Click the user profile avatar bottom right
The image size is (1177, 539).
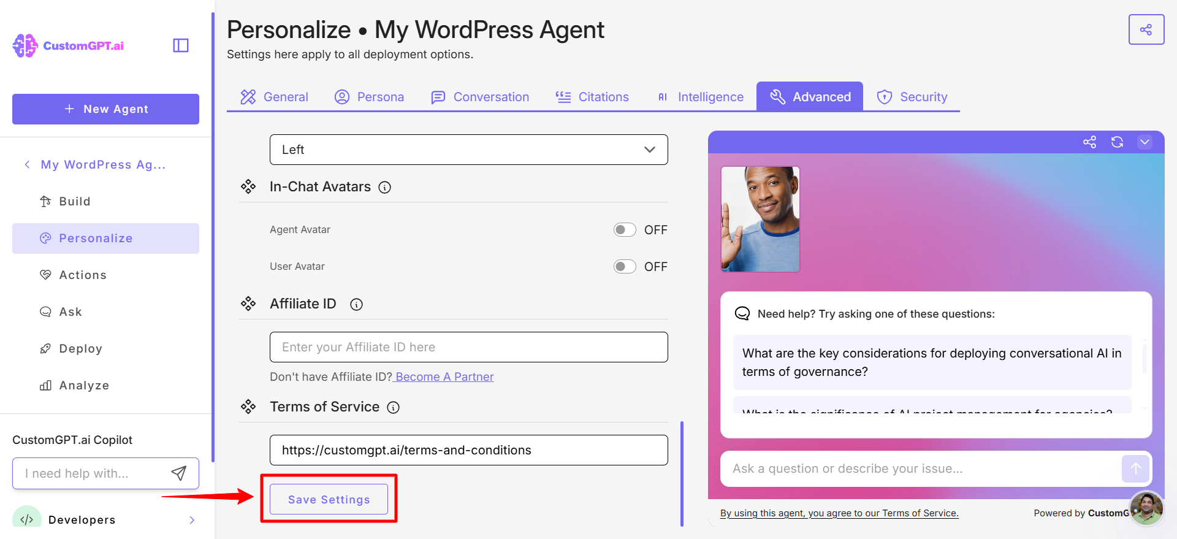(1146, 508)
